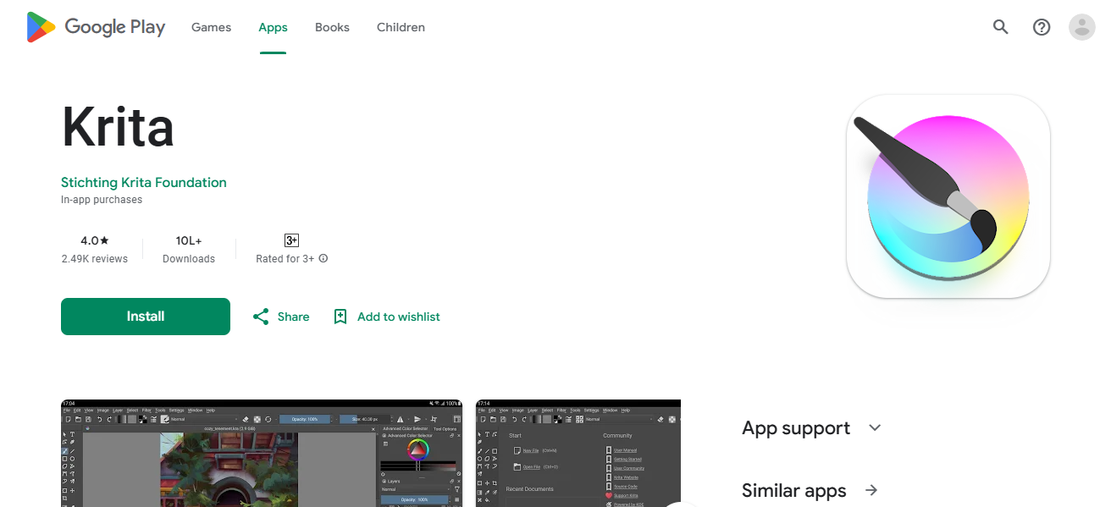Click the Share icon button

click(261, 317)
